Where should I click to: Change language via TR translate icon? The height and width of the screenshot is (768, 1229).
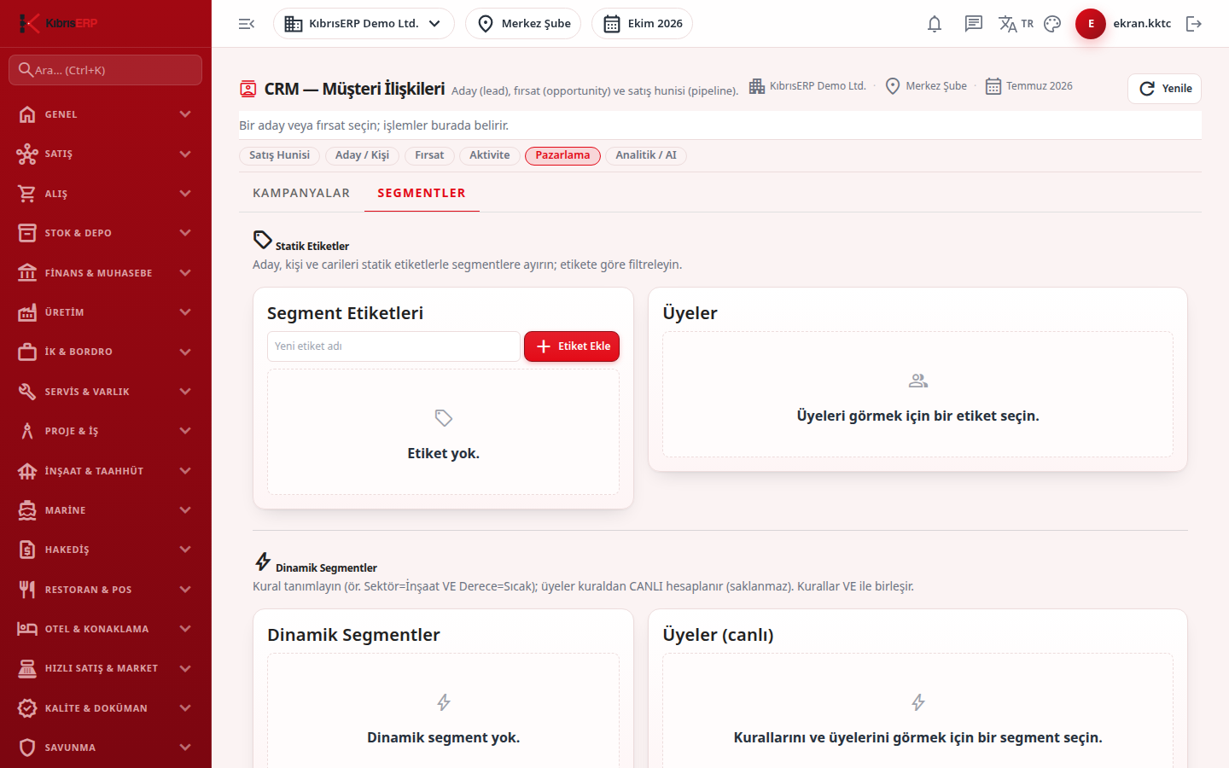1016,24
